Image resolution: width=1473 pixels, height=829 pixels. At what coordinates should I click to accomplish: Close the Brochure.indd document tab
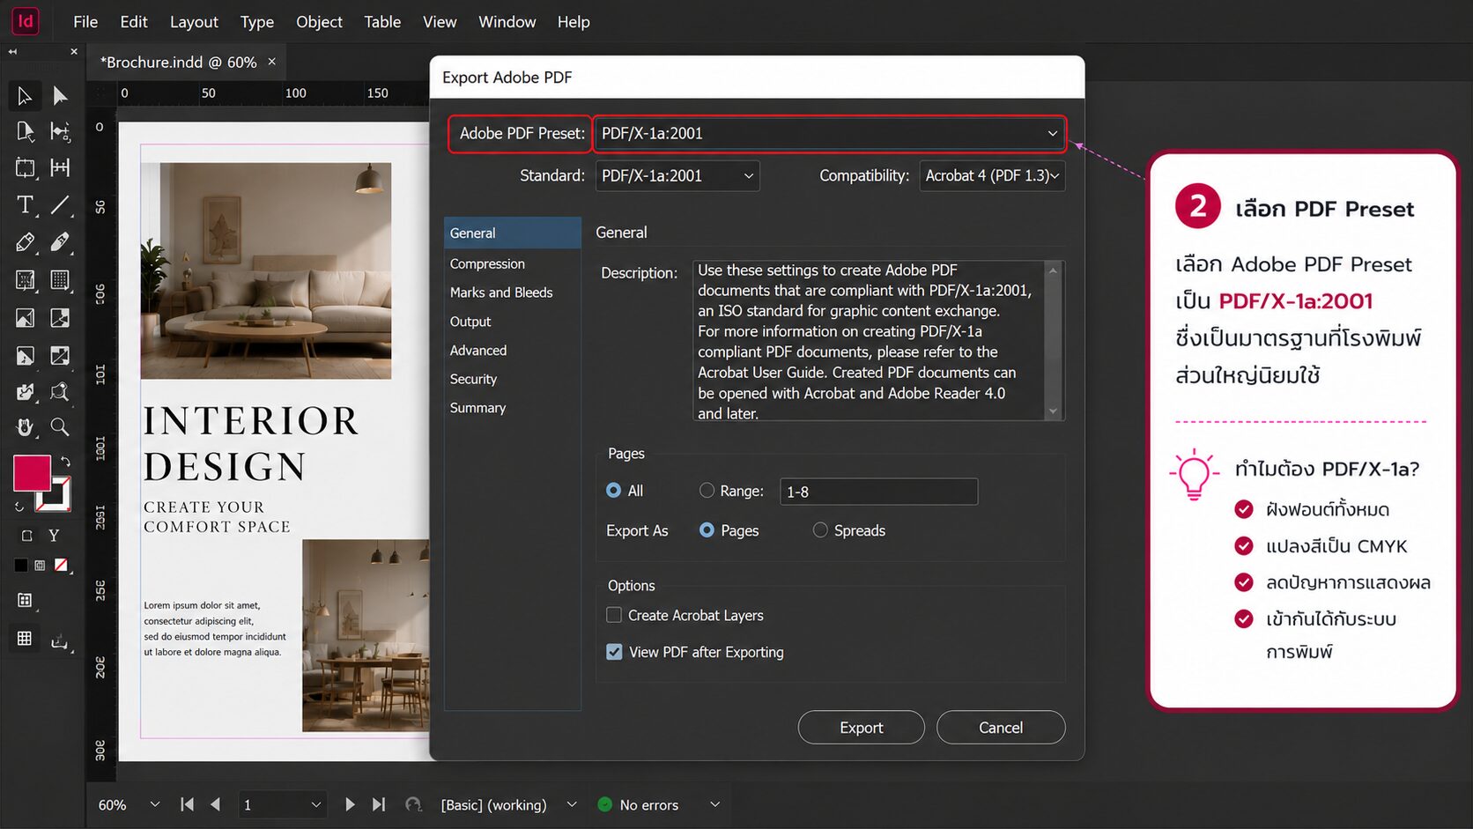[272, 62]
